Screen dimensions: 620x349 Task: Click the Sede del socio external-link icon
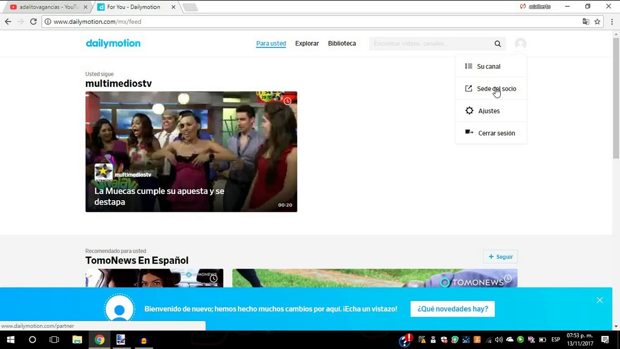[x=468, y=88]
